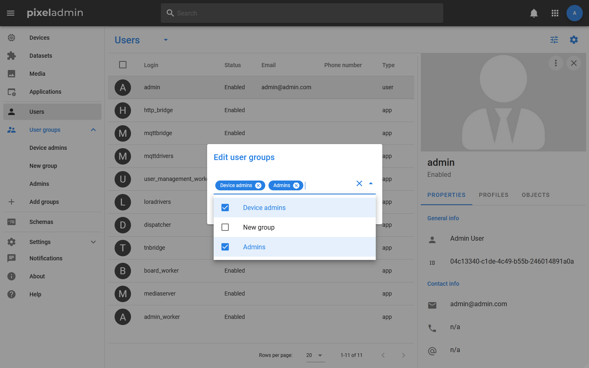Expand the Settings sidebar section
589x368 pixels.
pyautogui.click(x=93, y=242)
